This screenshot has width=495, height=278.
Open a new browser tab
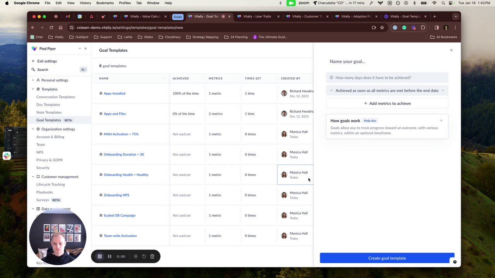[x=435, y=17]
